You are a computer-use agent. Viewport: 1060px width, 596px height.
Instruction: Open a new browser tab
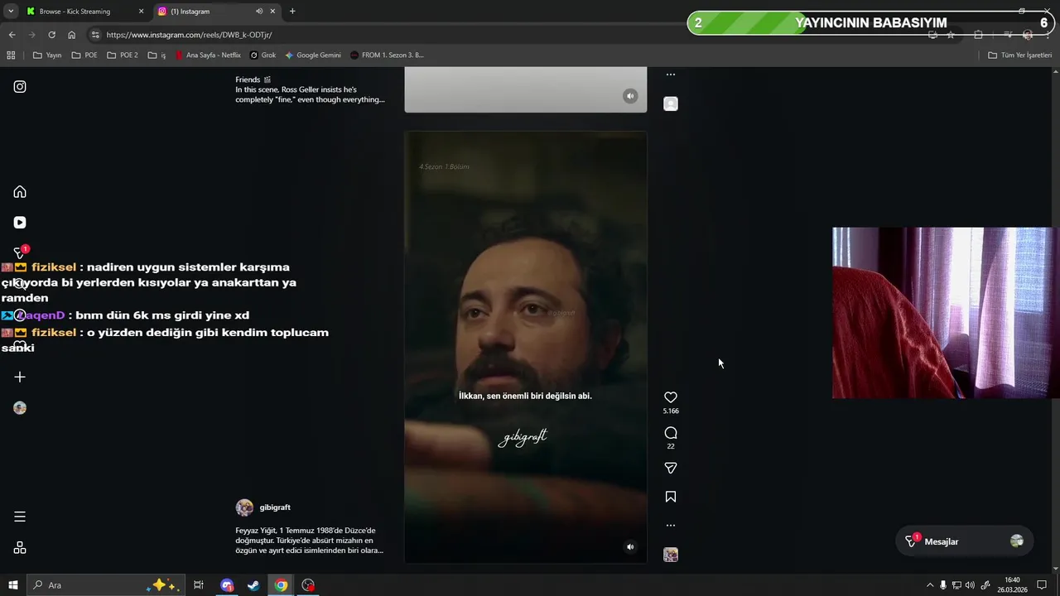click(x=292, y=12)
